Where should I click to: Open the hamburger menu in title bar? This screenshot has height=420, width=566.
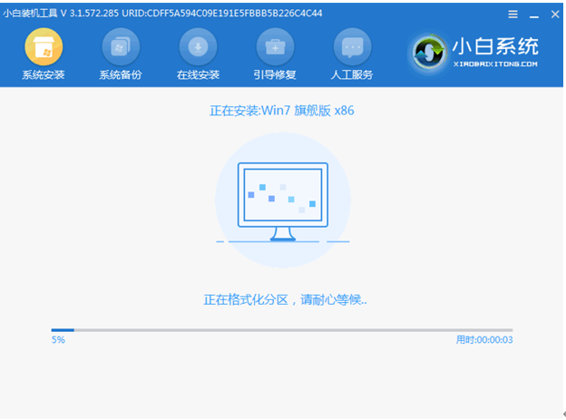click(512, 14)
